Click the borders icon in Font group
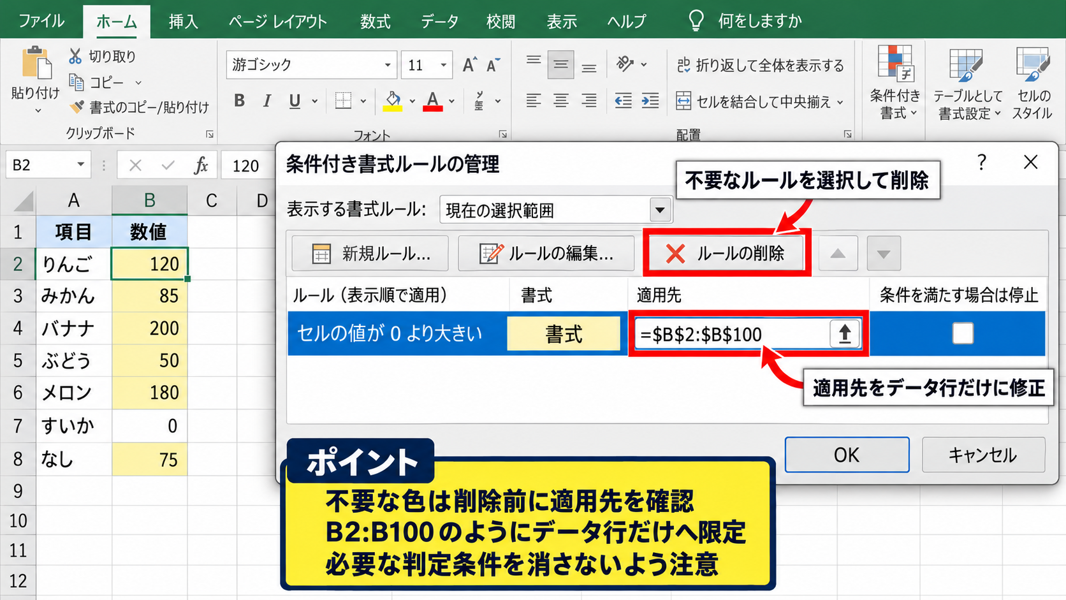This screenshot has height=600, width=1066. point(344,101)
